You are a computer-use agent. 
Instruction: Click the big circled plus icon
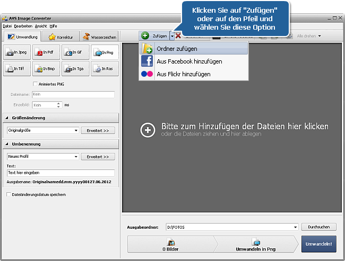(148, 130)
